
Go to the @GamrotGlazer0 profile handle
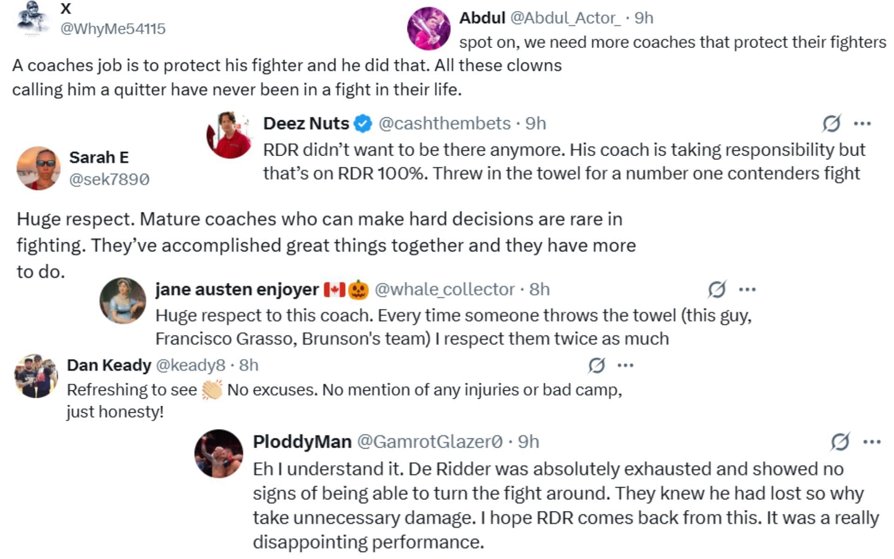[x=429, y=442]
